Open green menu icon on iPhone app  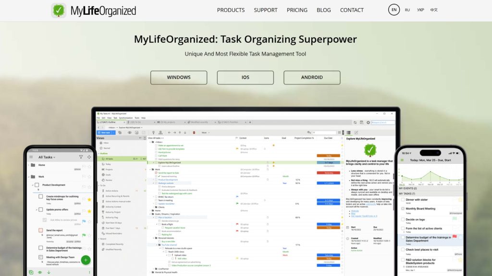pos(402,160)
